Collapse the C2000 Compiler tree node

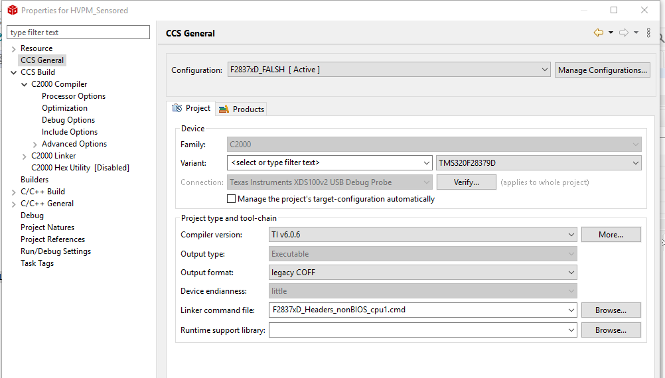click(25, 84)
